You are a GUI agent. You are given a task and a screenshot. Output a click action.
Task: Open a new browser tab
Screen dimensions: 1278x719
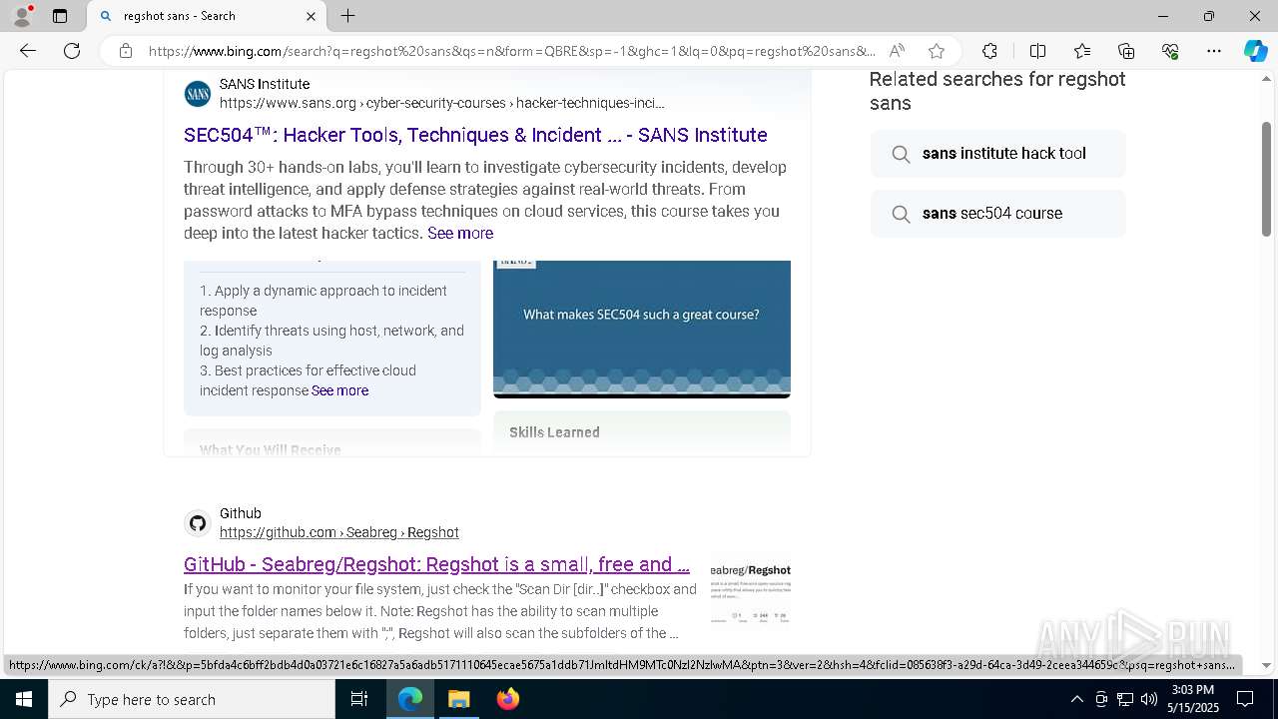click(x=347, y=16)
